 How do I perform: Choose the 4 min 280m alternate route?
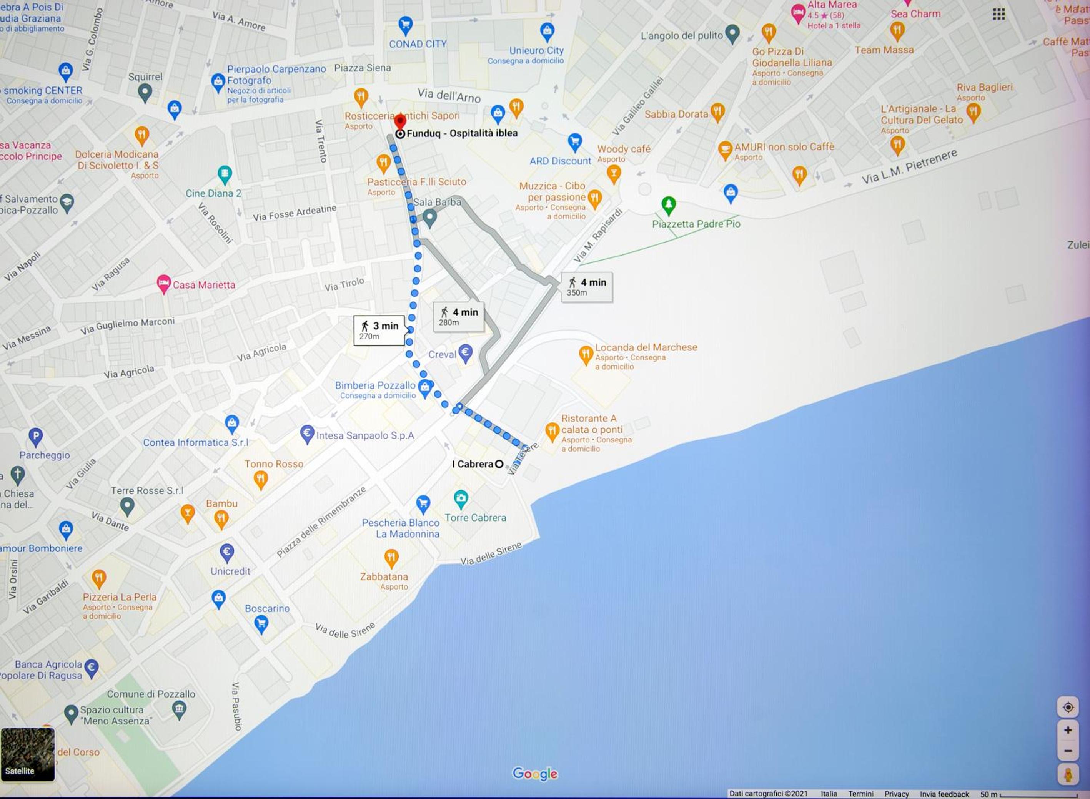click(x=459, y=317)
